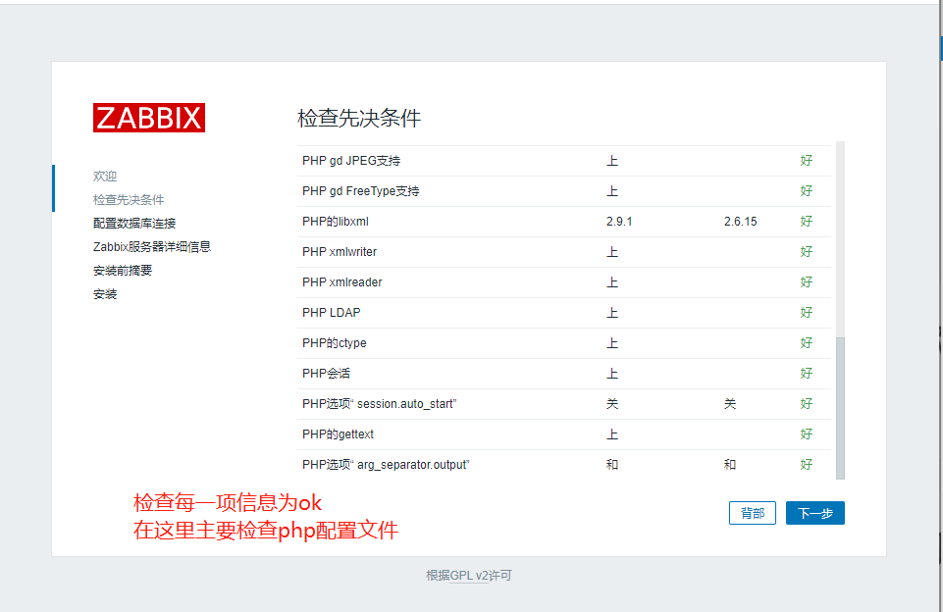This screenshot has width=943, height=612.
Task: Click 好 status in PHP的gettext row
Action: (x=807, y=434)
